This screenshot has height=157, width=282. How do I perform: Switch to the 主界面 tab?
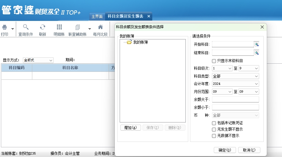pos(97,16)
